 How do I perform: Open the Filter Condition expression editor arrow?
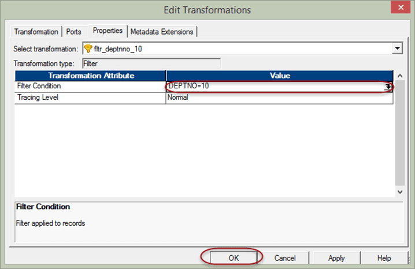[388, 87]
